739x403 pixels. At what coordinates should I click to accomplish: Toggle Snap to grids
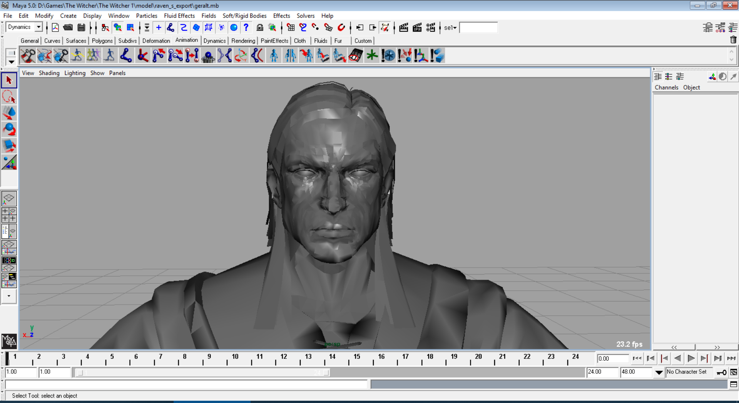tap(291, 27)
